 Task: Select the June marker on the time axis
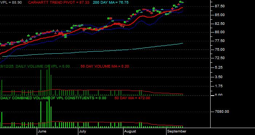[x=42, y=131]
